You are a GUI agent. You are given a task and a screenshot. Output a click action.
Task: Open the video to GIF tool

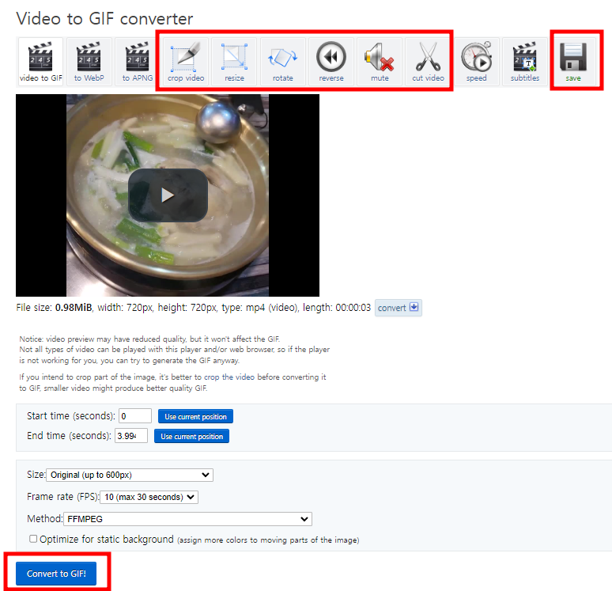click(40, 62)
